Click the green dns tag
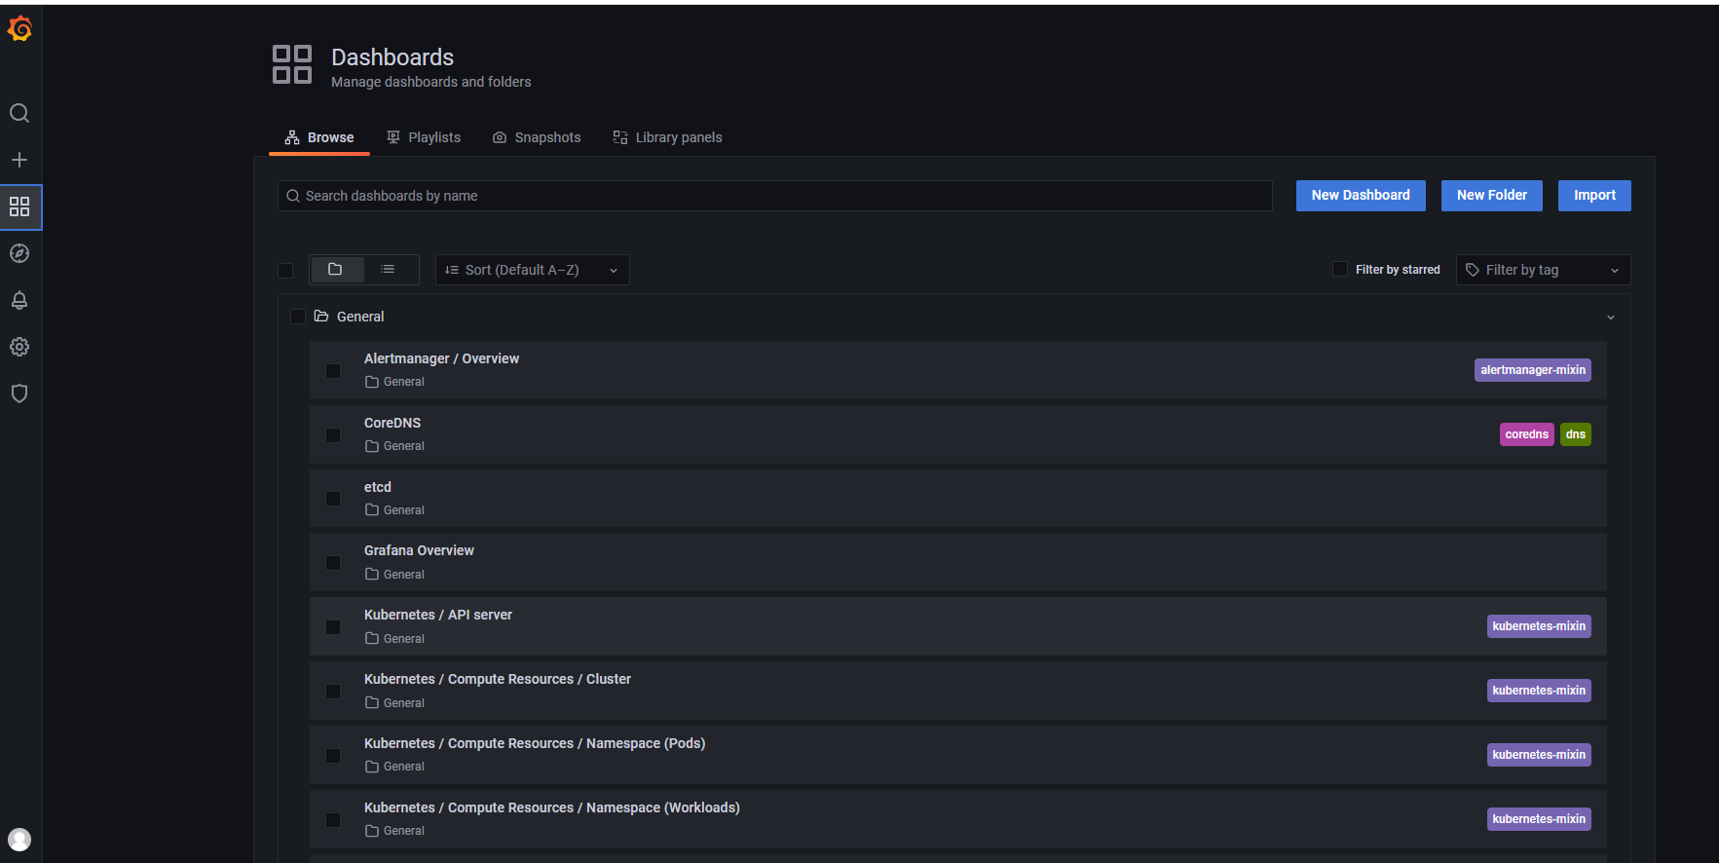Viewport: 1719px width, 863px height. (1576, 434)
